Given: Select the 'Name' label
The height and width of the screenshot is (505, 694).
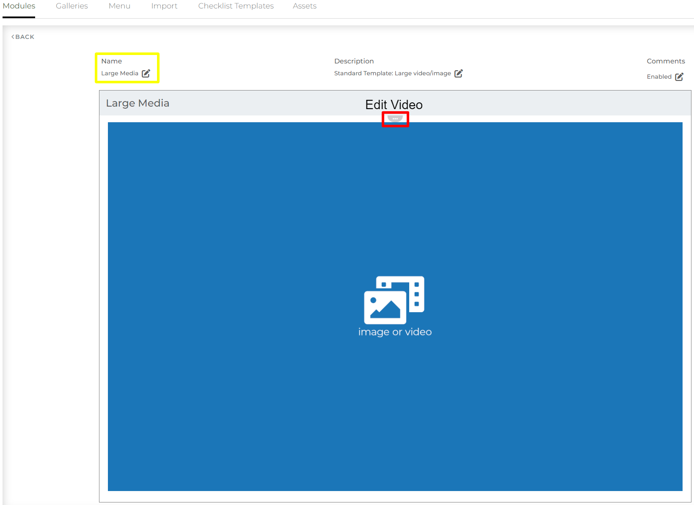Looking at the screenshot, I should tap(111, 61).
